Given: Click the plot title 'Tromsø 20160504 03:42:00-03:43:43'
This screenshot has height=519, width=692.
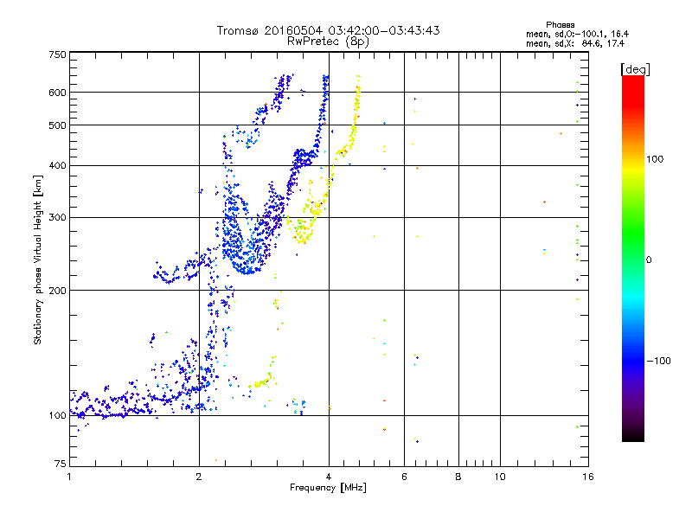Looking at the screenshot, I should tap(328, 30).
